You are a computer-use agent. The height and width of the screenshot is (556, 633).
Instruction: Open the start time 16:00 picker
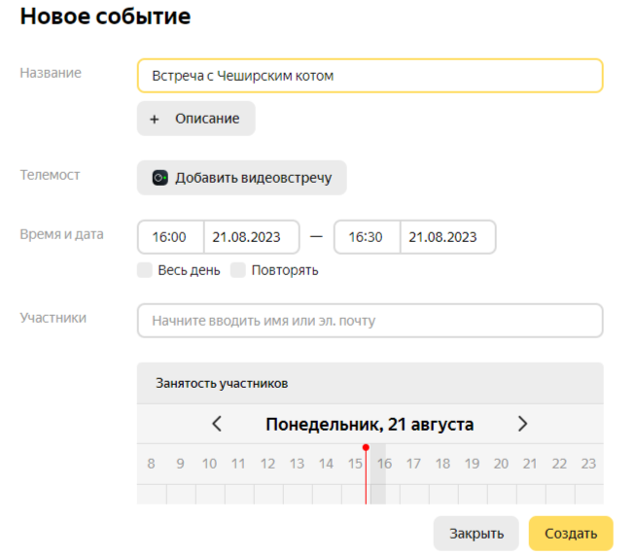pyautogui.click(x=170, y=237)
